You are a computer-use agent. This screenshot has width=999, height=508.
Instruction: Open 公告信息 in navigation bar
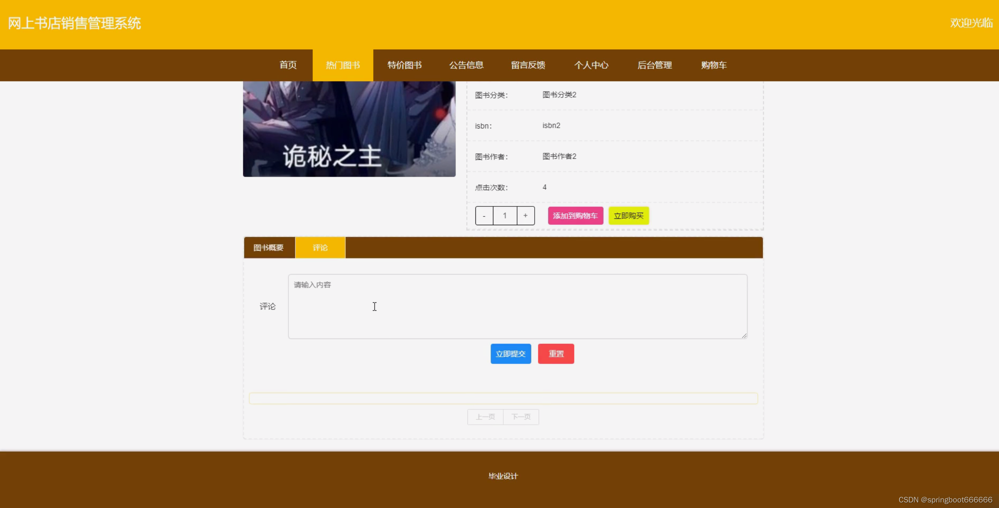[466, 65]
